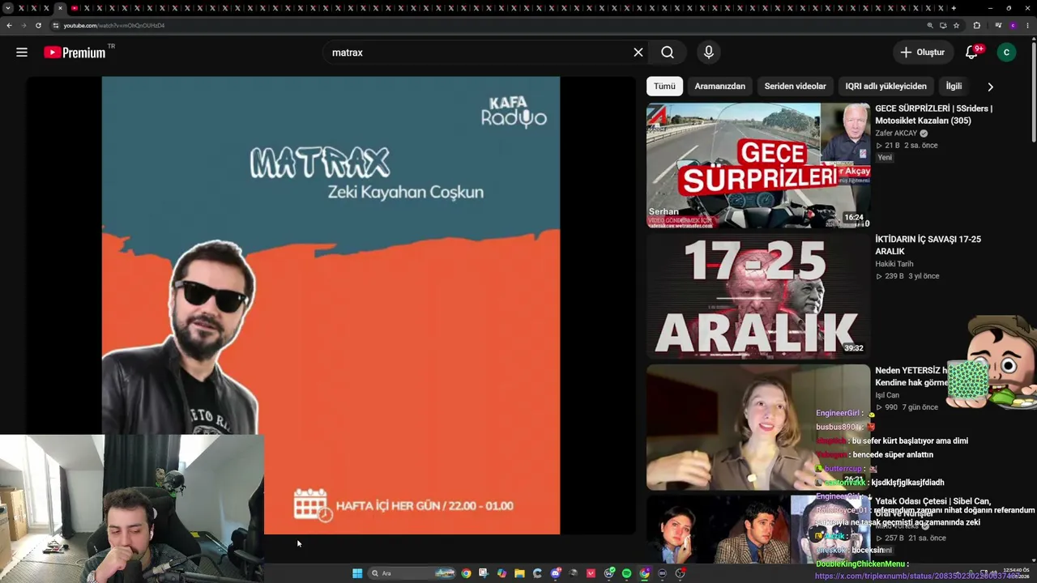Select the Seriden videolar chip
The height and width of the screenshot is (583, 1037).
pos(795,87)
